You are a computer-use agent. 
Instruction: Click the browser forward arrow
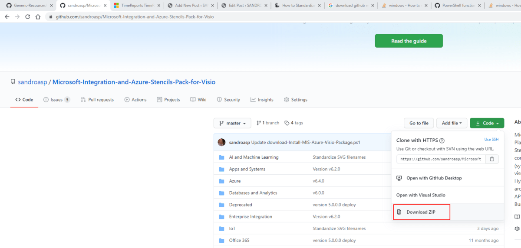tap(17, 16)
